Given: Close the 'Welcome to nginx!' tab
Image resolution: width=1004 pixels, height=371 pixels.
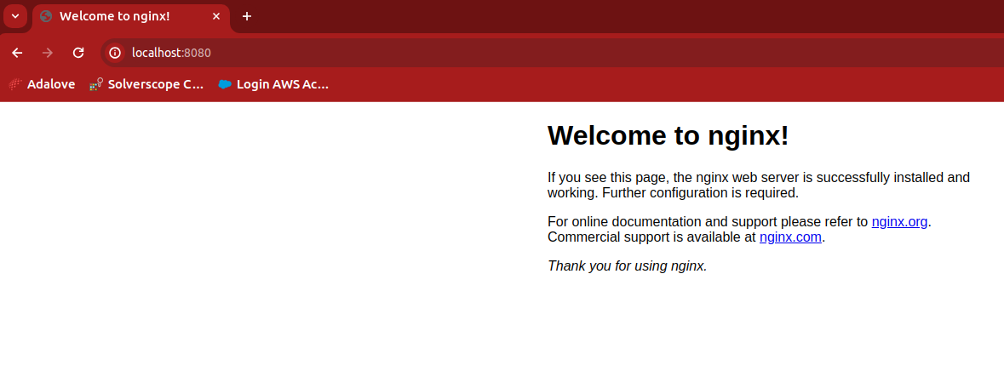Looking at the screenshot, I should (216, 17).
